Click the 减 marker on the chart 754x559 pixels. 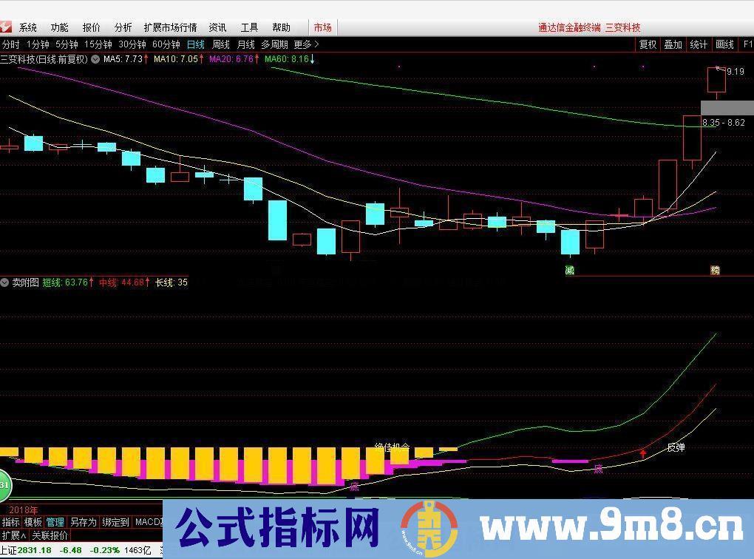click(x=569, y=271)
